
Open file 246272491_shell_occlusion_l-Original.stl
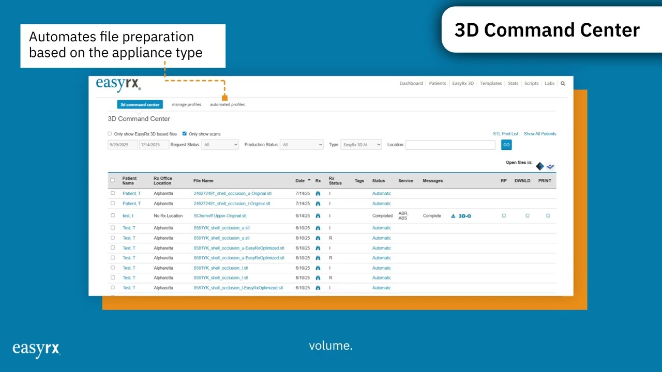232,204
